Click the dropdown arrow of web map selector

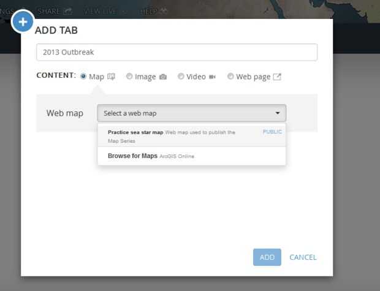point(278,113)
